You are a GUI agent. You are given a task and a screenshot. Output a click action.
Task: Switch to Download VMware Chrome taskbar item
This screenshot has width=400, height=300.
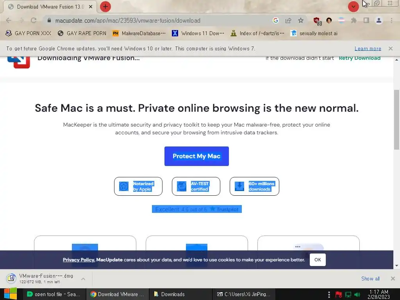(x=117, y=294)
